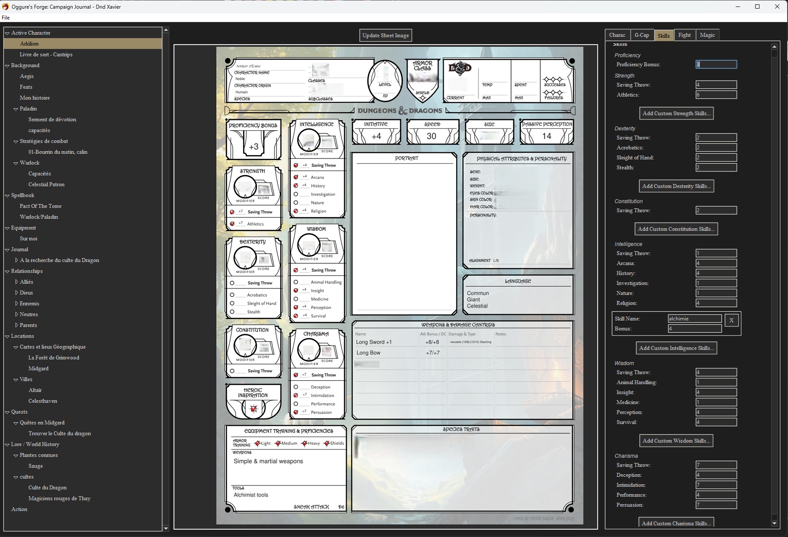The height and width of the screenshot is (537, 788).
Task: Toggle the Investigation proficiency circle
Action: [x=296, y=194]
